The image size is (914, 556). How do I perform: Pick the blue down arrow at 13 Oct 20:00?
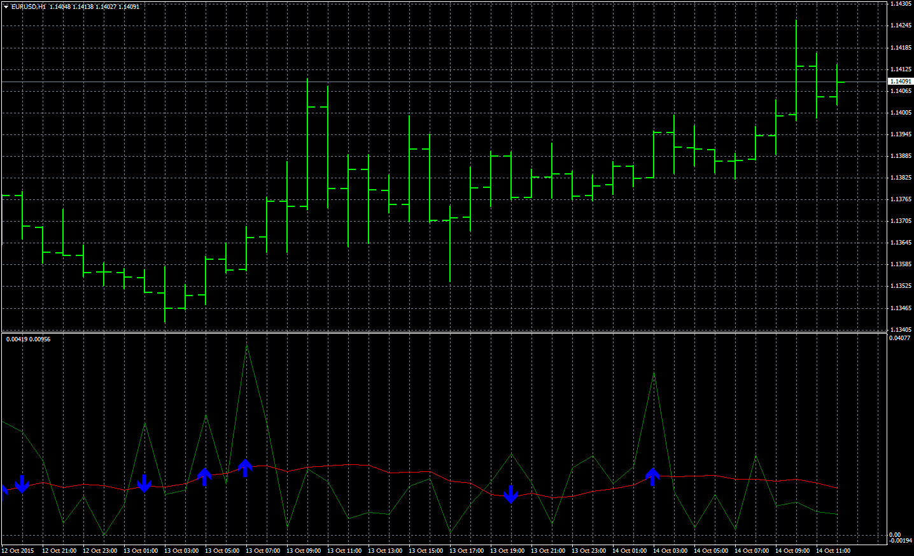(x=510, y=494)
